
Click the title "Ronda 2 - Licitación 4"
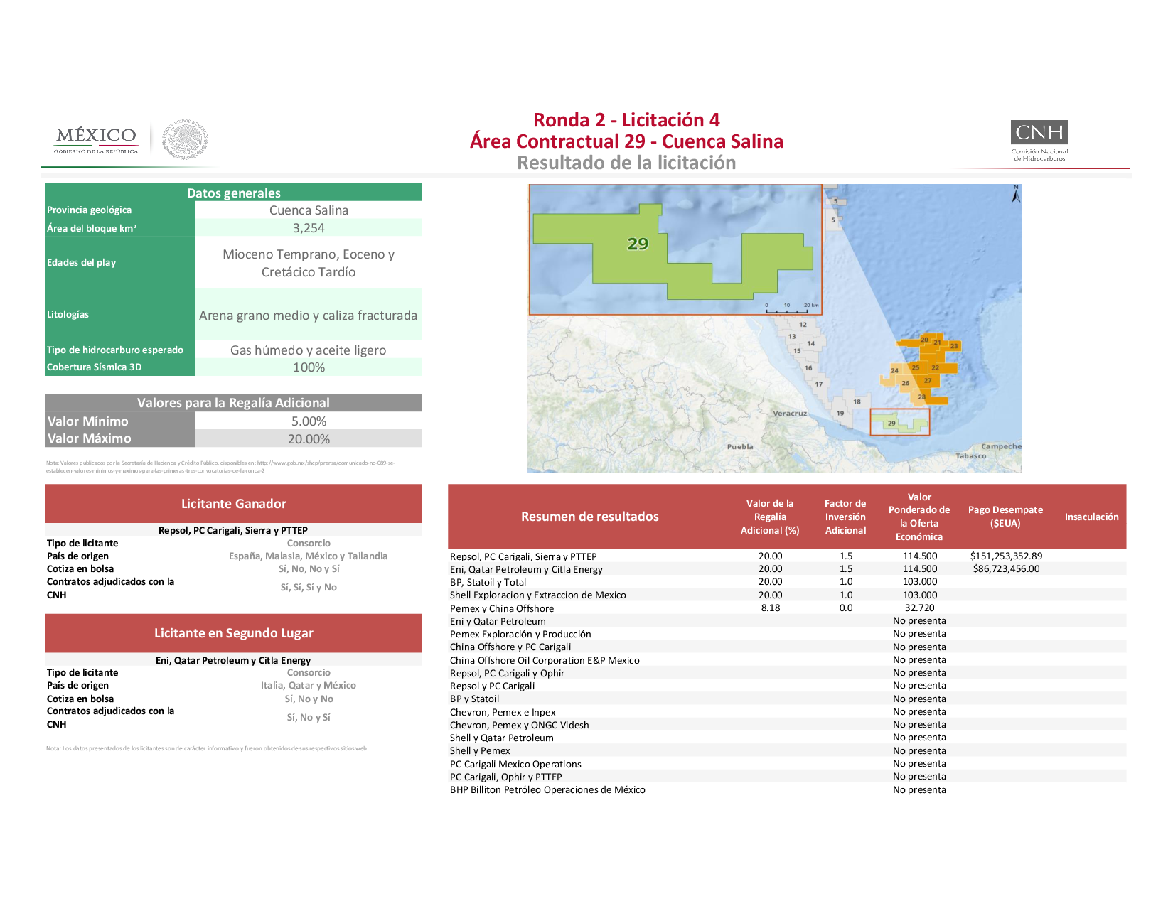pyautogui.click(x=626, y=120)
